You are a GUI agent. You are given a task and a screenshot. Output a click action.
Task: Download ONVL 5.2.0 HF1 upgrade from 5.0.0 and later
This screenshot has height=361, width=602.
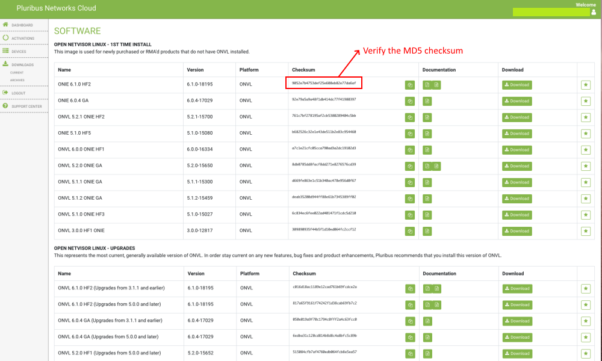517,354
